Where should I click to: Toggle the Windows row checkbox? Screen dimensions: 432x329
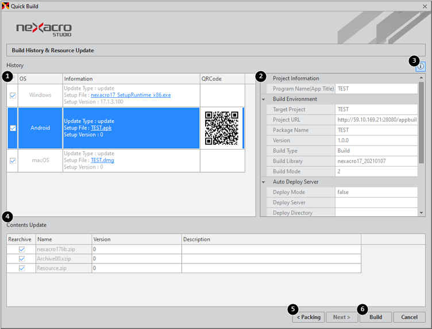13,95
